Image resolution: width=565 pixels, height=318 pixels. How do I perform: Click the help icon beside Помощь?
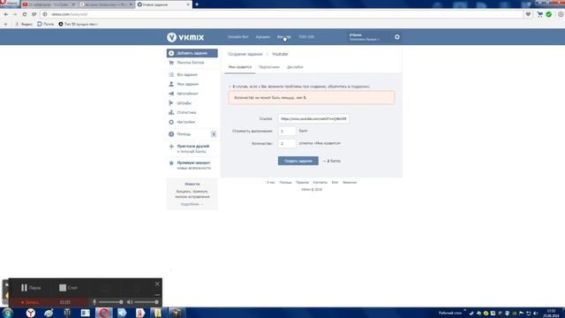[171, 134]
